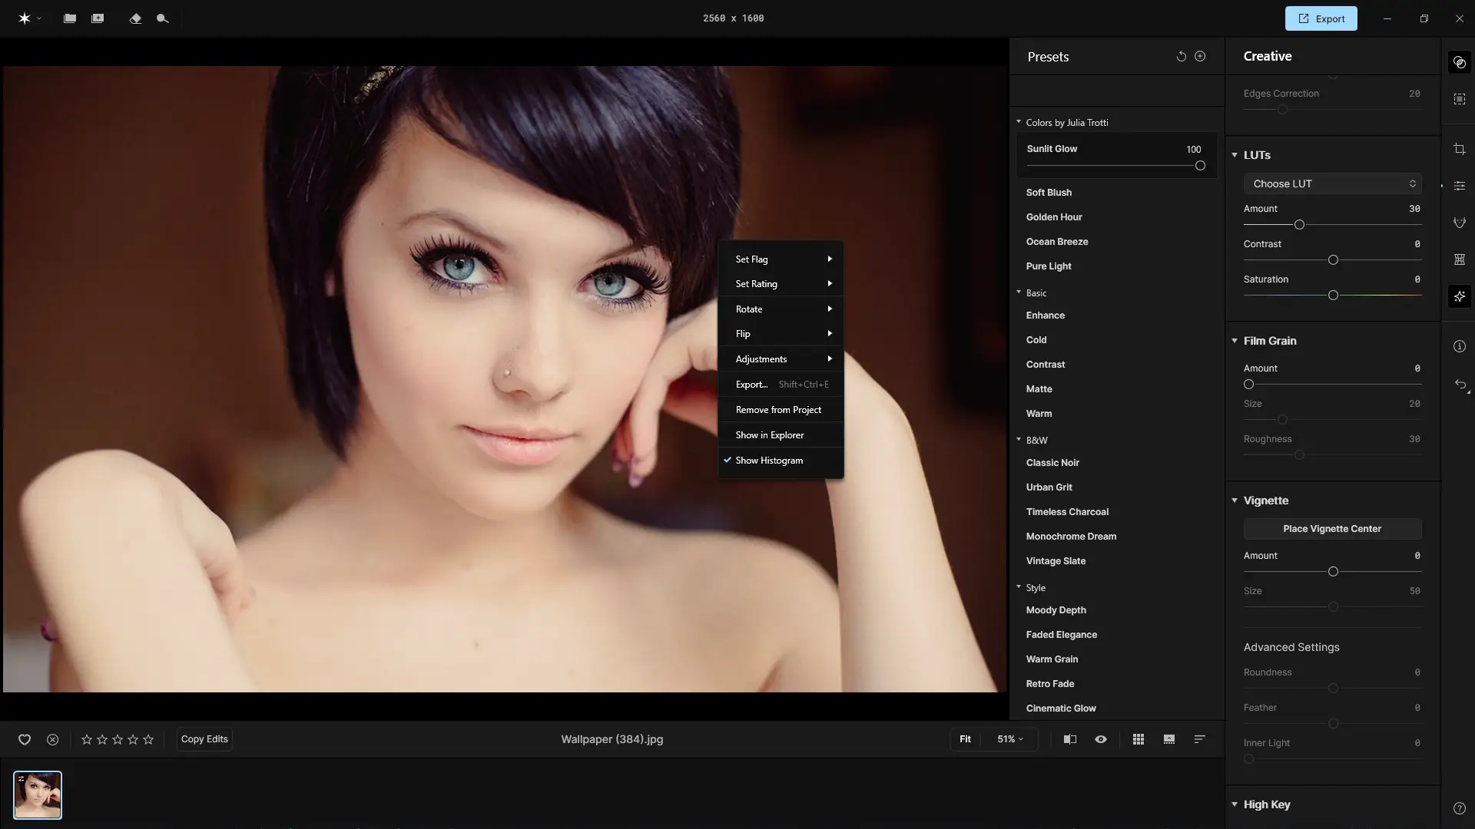Open the Edit sliders panel icon
This screenshot has width=1475, height=829.
pyautogui.click(x=1460, y=186)
